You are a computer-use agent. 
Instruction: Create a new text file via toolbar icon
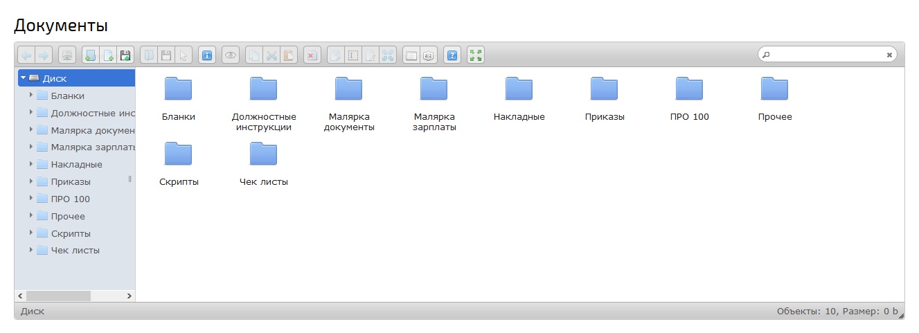click(107, 55)
